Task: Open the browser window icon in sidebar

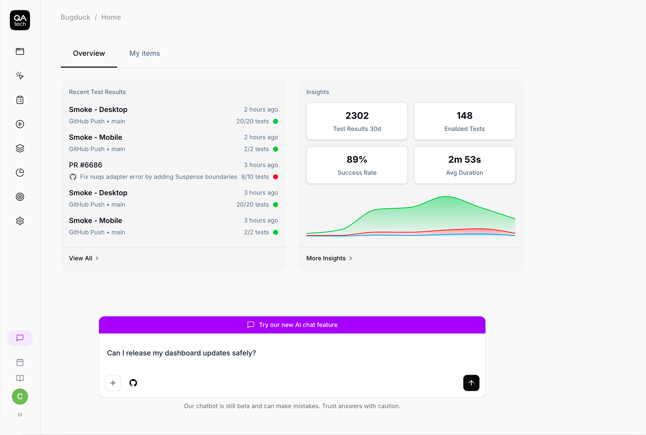Action: (x=20, y=51)
